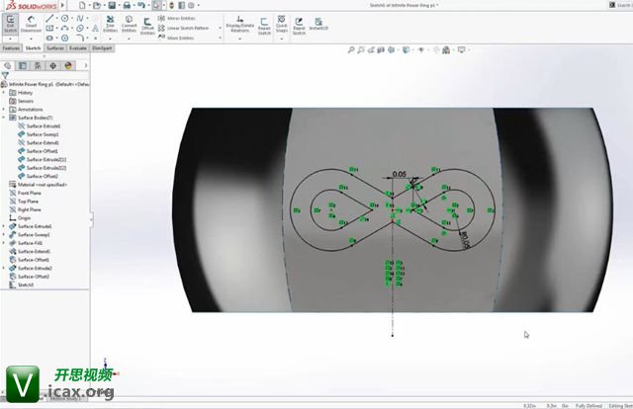Image resolution: width=633 pixels, height=409 pixels.
Task: Select Sketch5 in the feature tree
Action: tap(26, 285)
